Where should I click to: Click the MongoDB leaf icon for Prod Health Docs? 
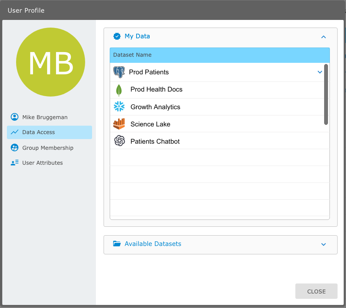click(x=119, y=90)
